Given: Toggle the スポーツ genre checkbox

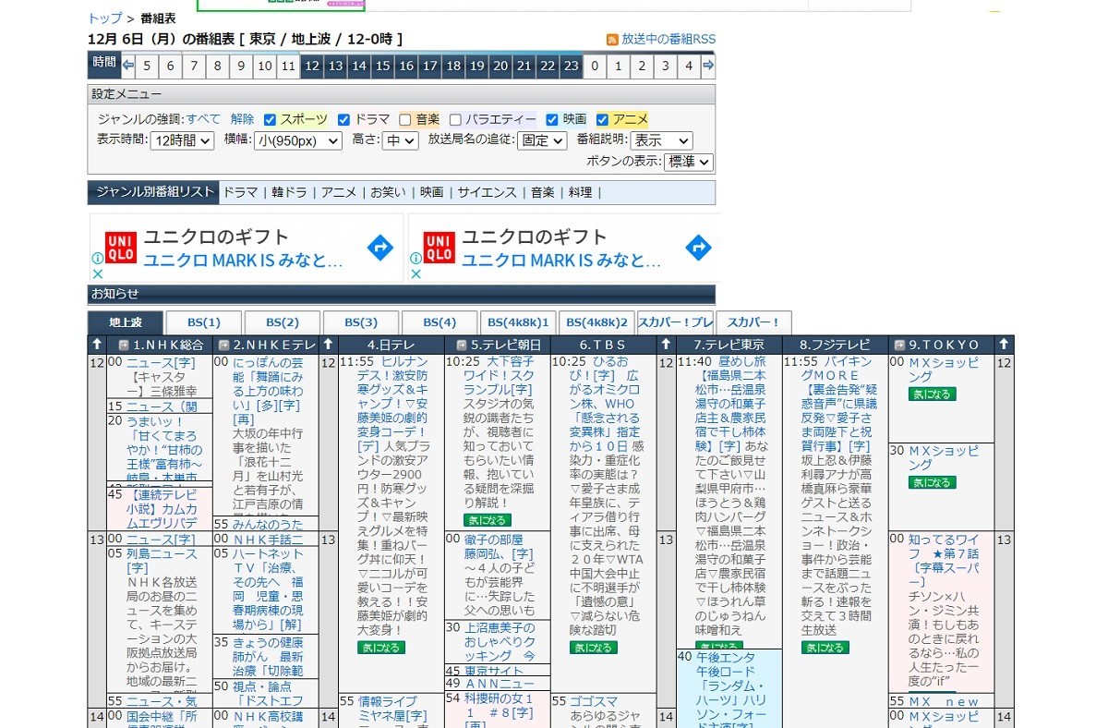Looking at the screenshot, I should (271, 119).
